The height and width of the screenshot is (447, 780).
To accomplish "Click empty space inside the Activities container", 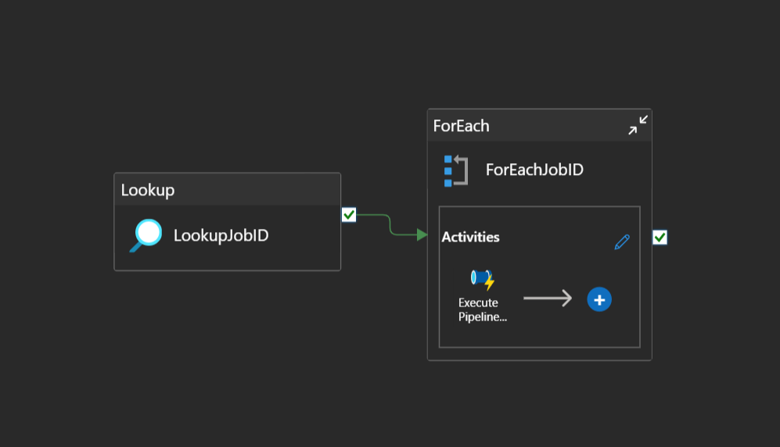I will [x=548, y=332].
